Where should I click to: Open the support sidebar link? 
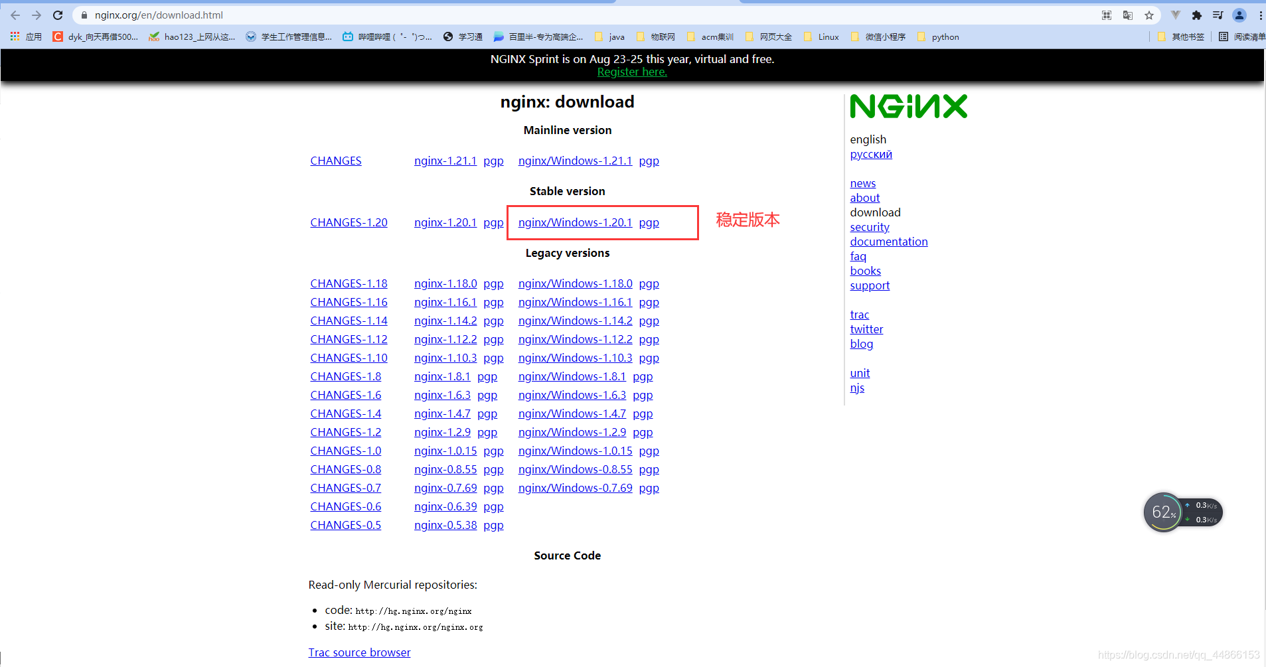tap(870, 285)
